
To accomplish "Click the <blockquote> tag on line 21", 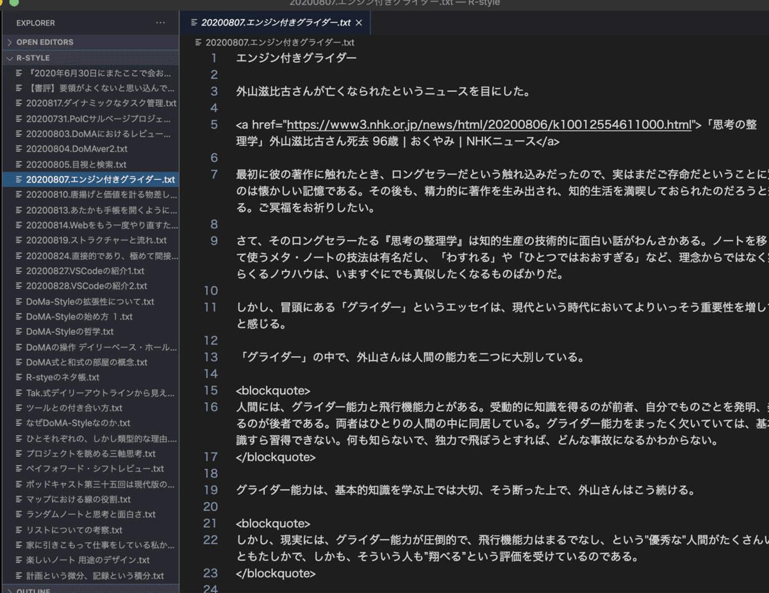I will tap(273, 523).
